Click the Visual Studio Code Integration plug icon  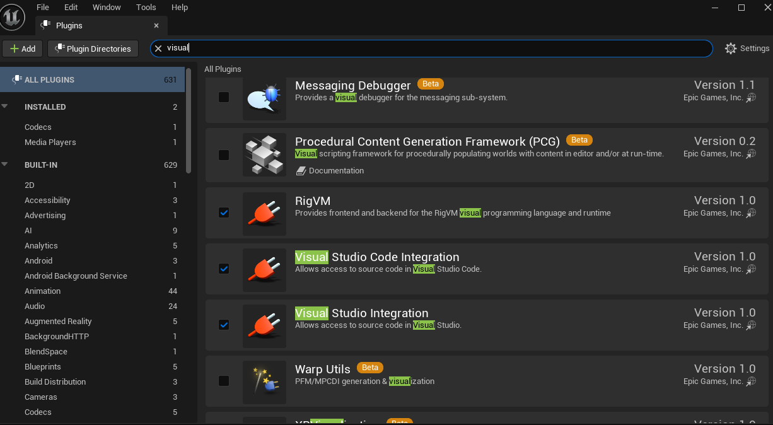tap(264, 270)
